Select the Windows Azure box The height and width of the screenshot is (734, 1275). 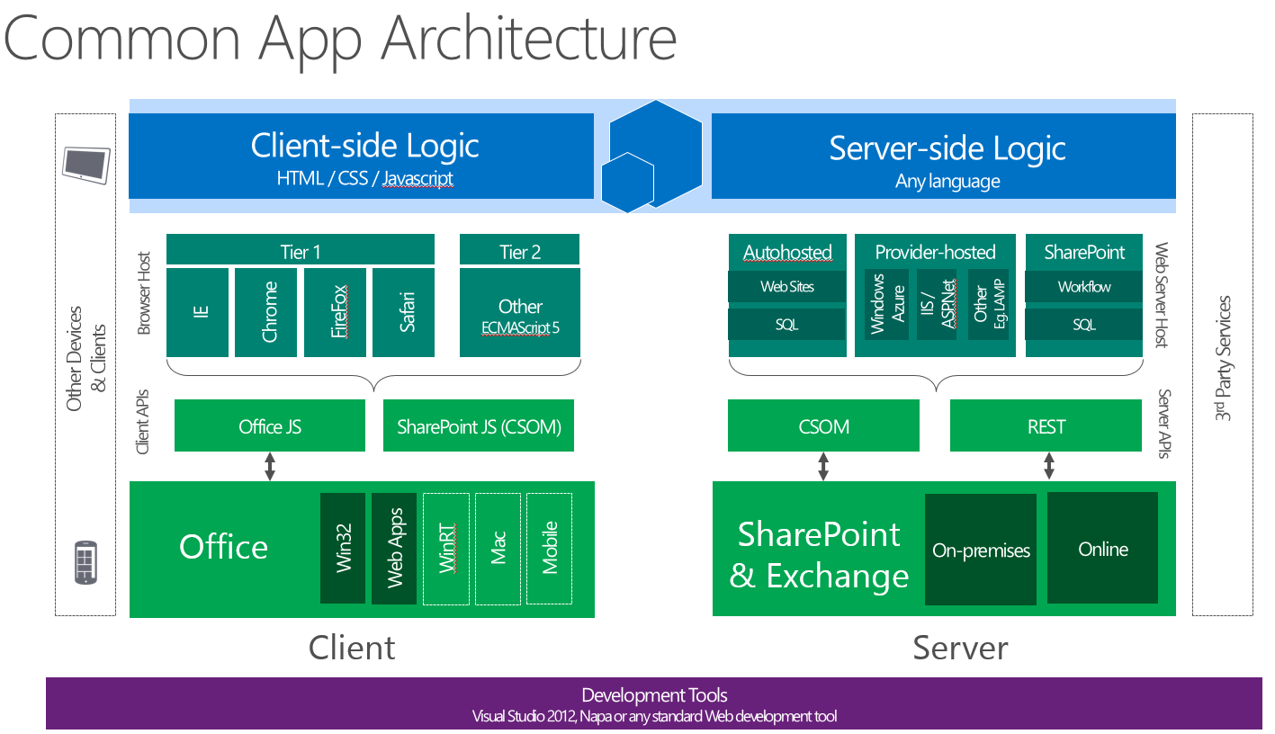pos(886,305)
